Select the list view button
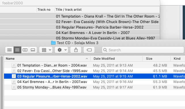185x109 pixels. click(x=17, y=50)
